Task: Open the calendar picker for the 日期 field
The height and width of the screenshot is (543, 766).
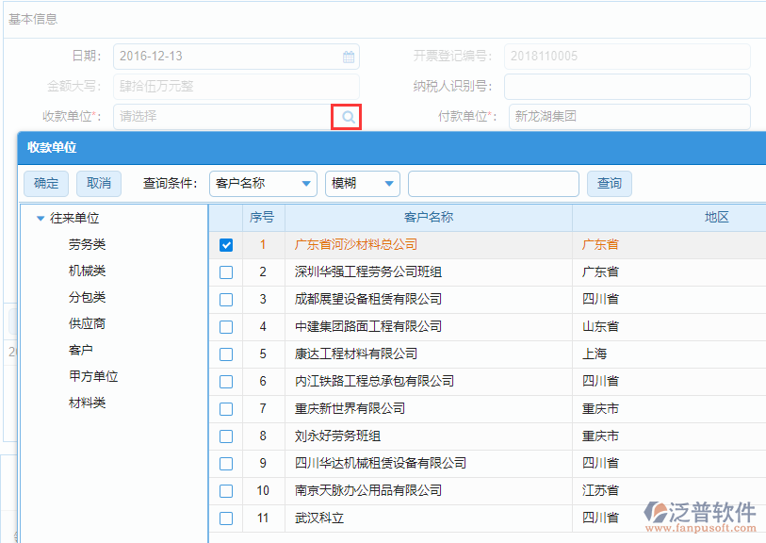Action: pyautogui.click(x=348, y=57)
